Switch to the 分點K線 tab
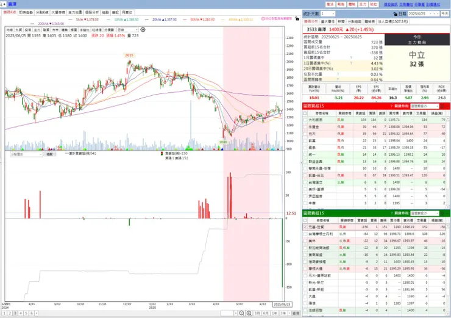The height and width of the screenshot is (318, 451). 42,12
